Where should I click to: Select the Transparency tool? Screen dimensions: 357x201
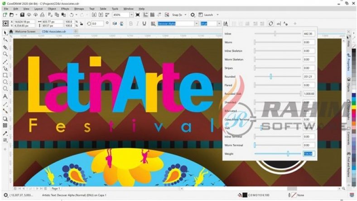pos(5,126)
